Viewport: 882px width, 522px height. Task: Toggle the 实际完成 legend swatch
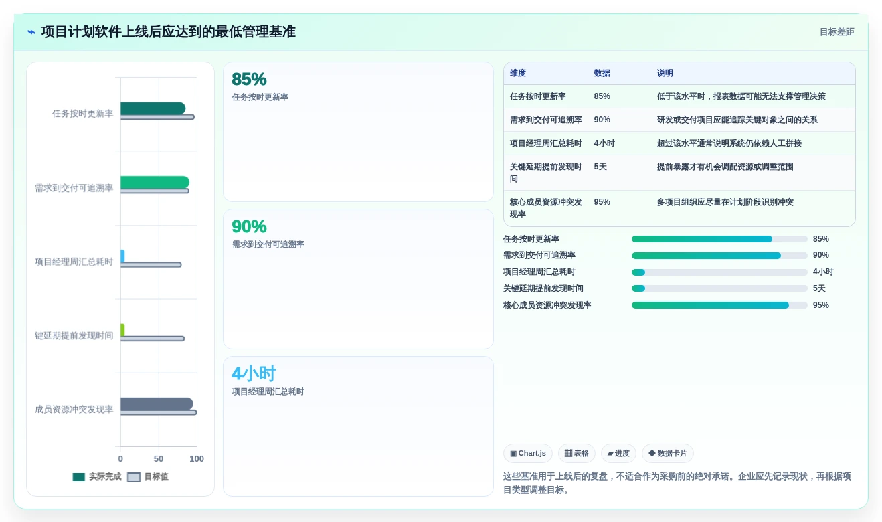click(x=79, y=477)
